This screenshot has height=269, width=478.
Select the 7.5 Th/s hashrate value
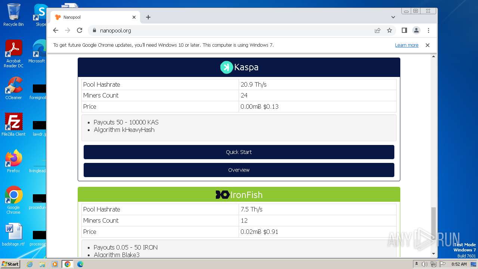(x=251, y=209)
